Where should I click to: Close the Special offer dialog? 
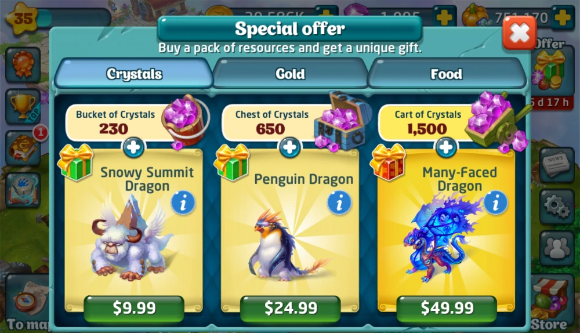pos(519,32)
